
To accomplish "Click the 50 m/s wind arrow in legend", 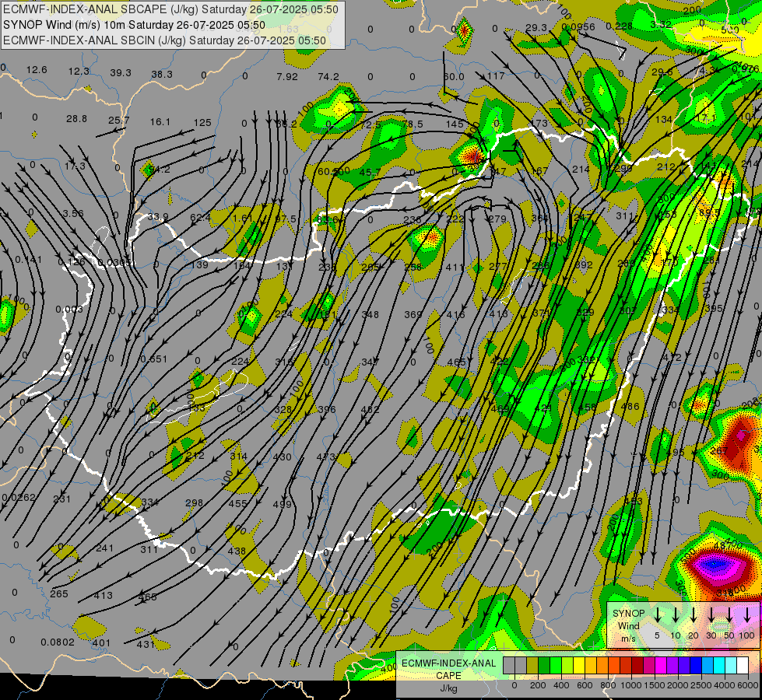I will 729,615.
